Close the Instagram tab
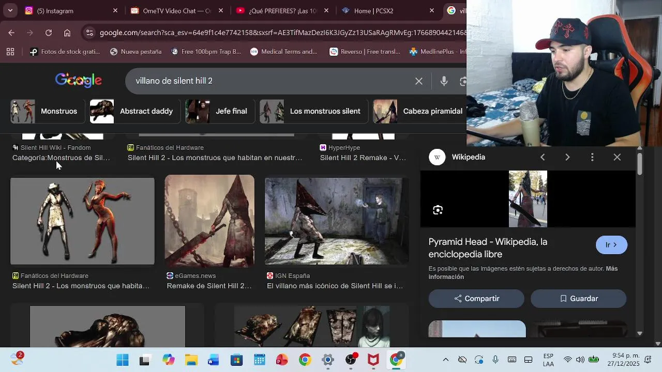 (x=115, y=10)
